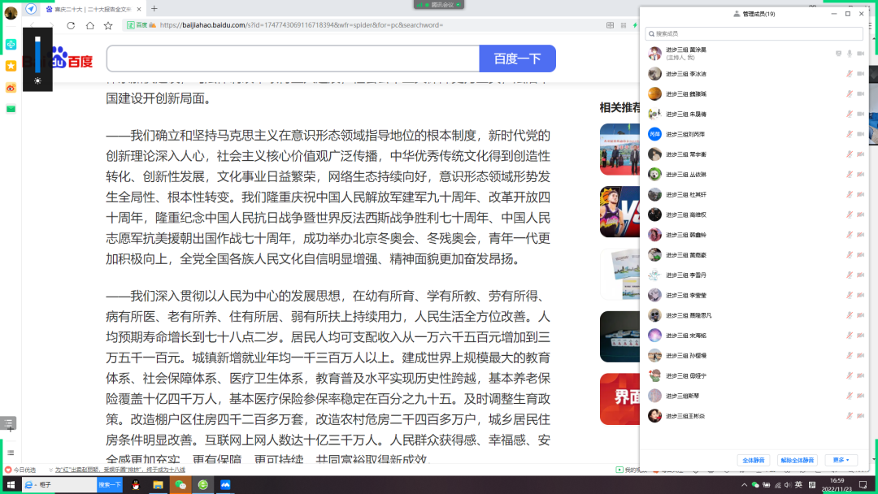Start screen sharing for host 黄涂晨

839,54
